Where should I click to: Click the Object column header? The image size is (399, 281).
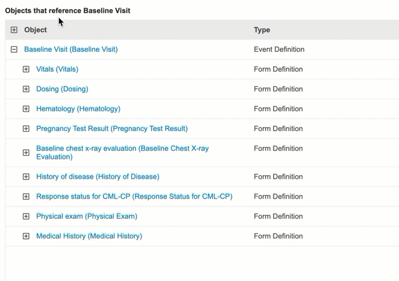(x=36, y=30)
